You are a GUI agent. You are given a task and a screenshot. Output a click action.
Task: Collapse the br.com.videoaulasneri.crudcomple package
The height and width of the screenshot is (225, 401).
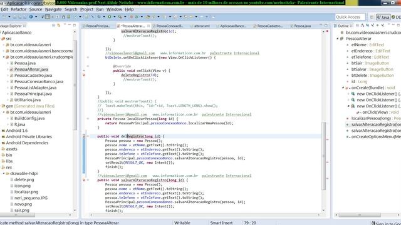[4, 57]
